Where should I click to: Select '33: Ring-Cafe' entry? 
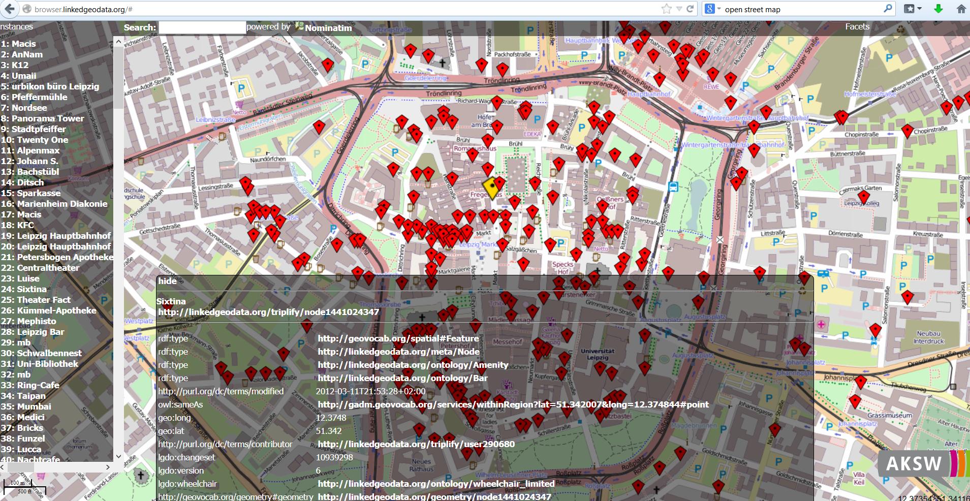tap(30, 385)
